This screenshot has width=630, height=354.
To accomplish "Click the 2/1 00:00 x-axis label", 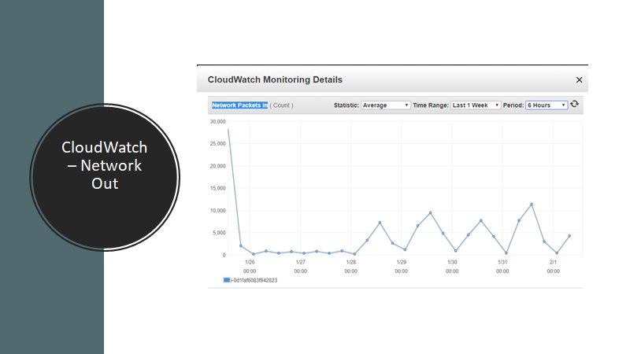I will [x=553, y=267].
